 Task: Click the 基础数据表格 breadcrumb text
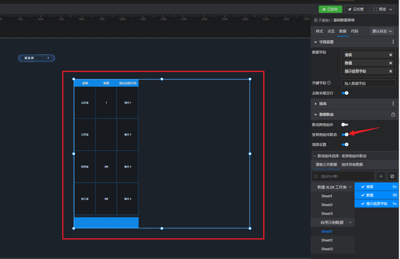344,20
